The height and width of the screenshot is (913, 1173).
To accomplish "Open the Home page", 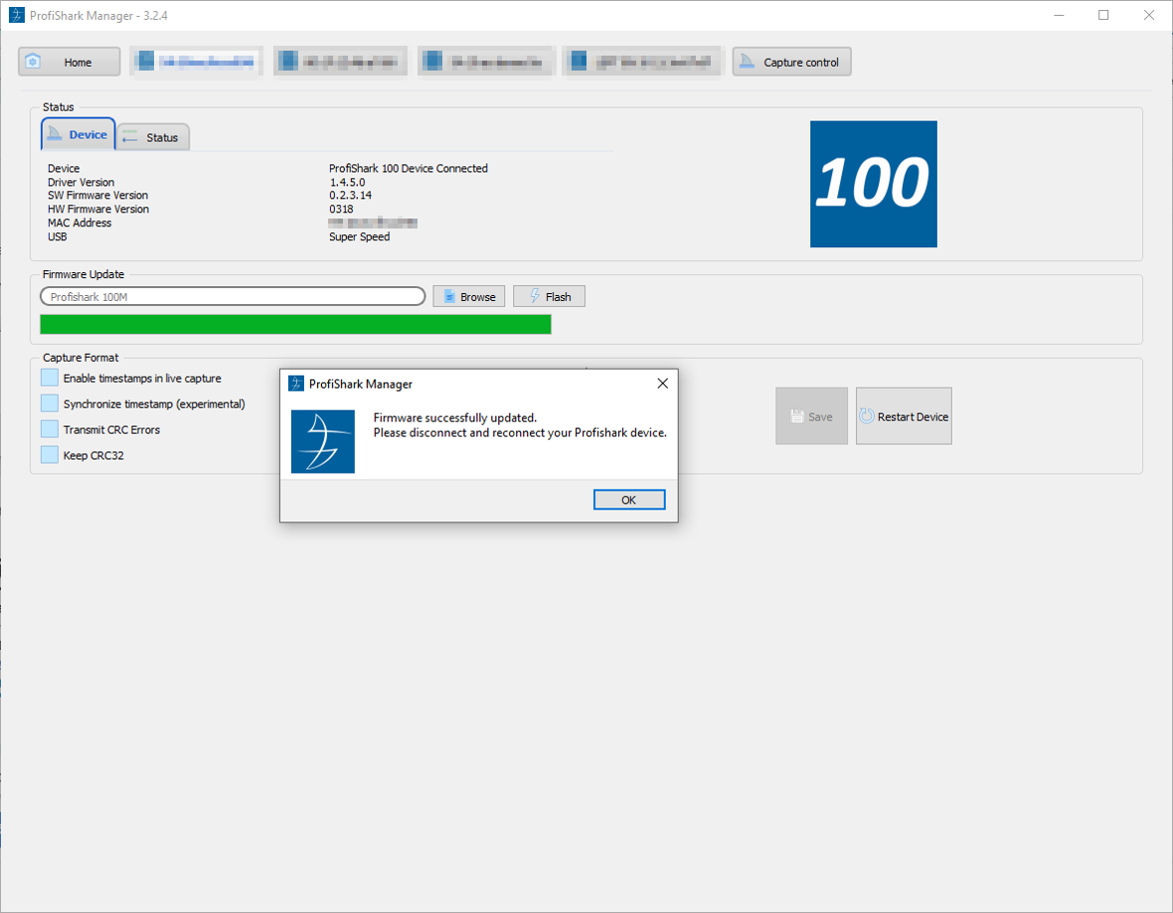I will [x=68, y=61].
